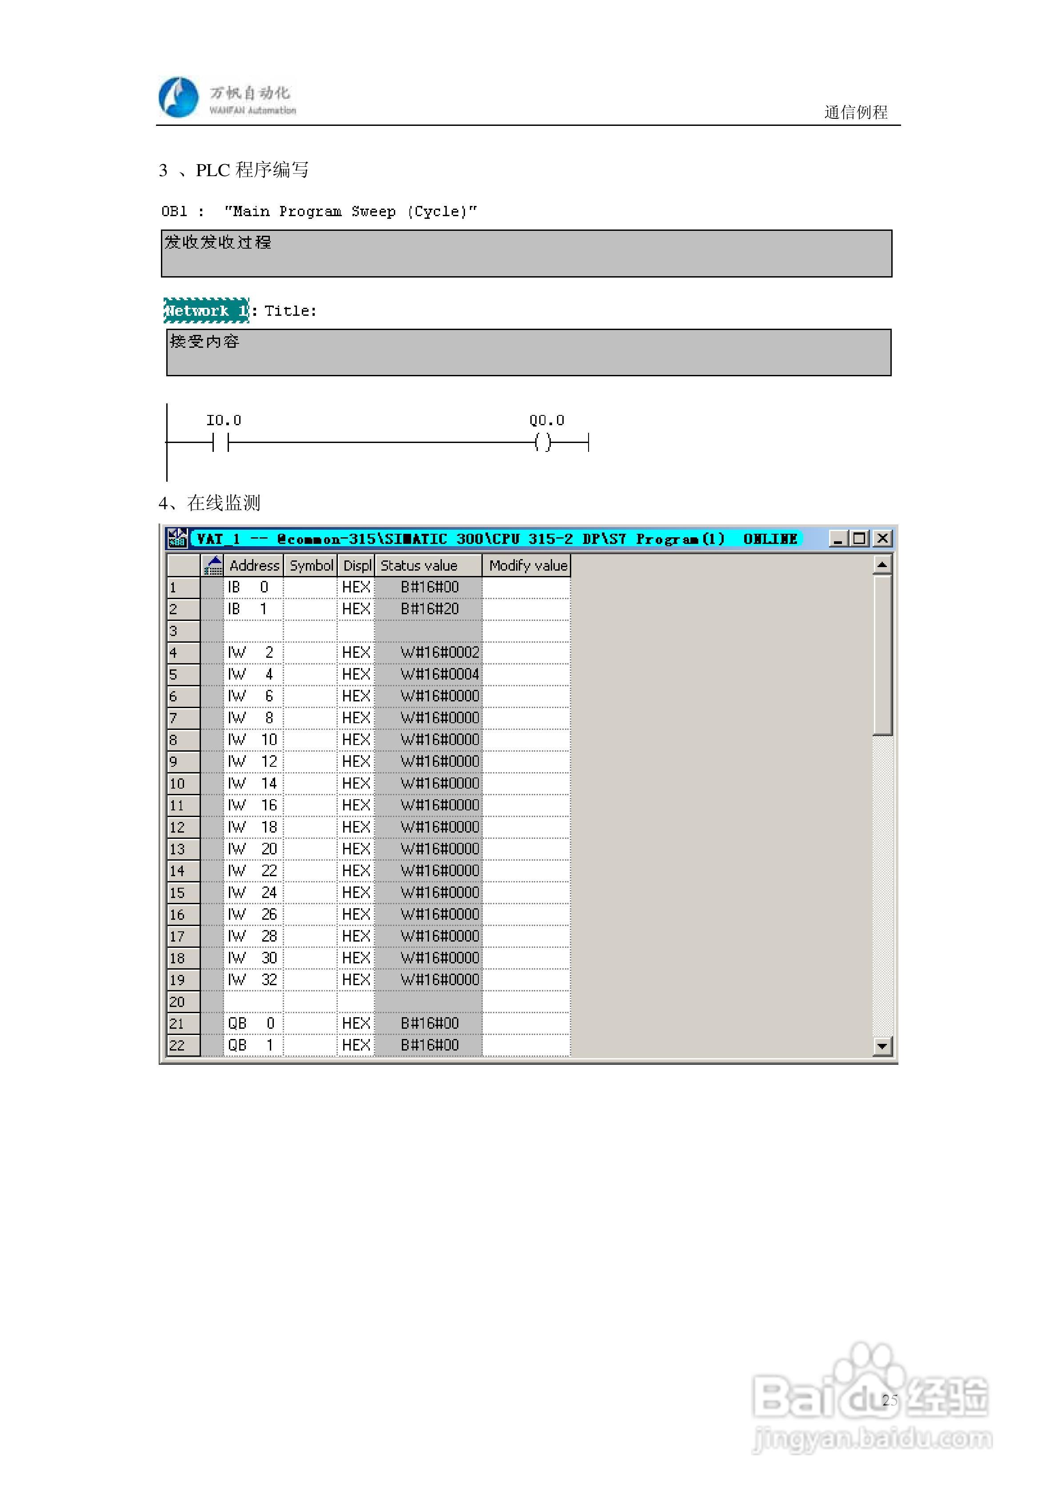Click status value of IW 30
The height and width of the screenshot is (1498, 1058).
[429, 958]
